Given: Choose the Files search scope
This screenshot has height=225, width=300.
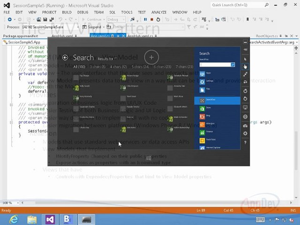Looking at the screenshot, I should coord(217,90).
